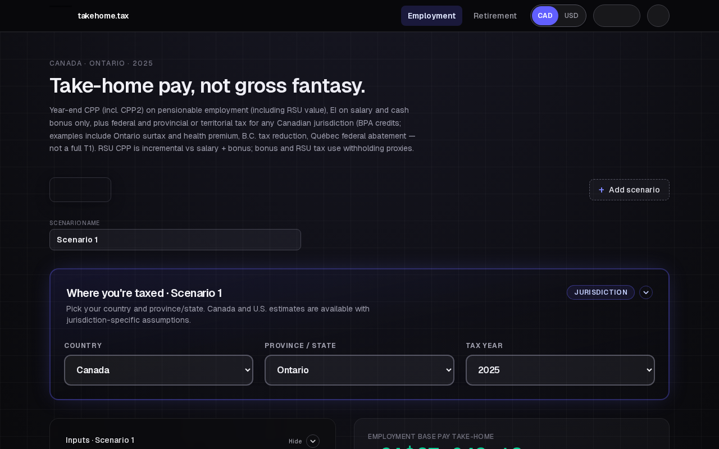
Task: Switch currency to CAD
Action: pyautogui.click(x=545, y=16)
